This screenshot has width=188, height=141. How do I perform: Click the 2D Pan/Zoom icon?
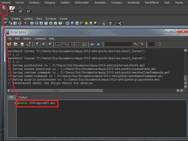(x=25, y=23)
